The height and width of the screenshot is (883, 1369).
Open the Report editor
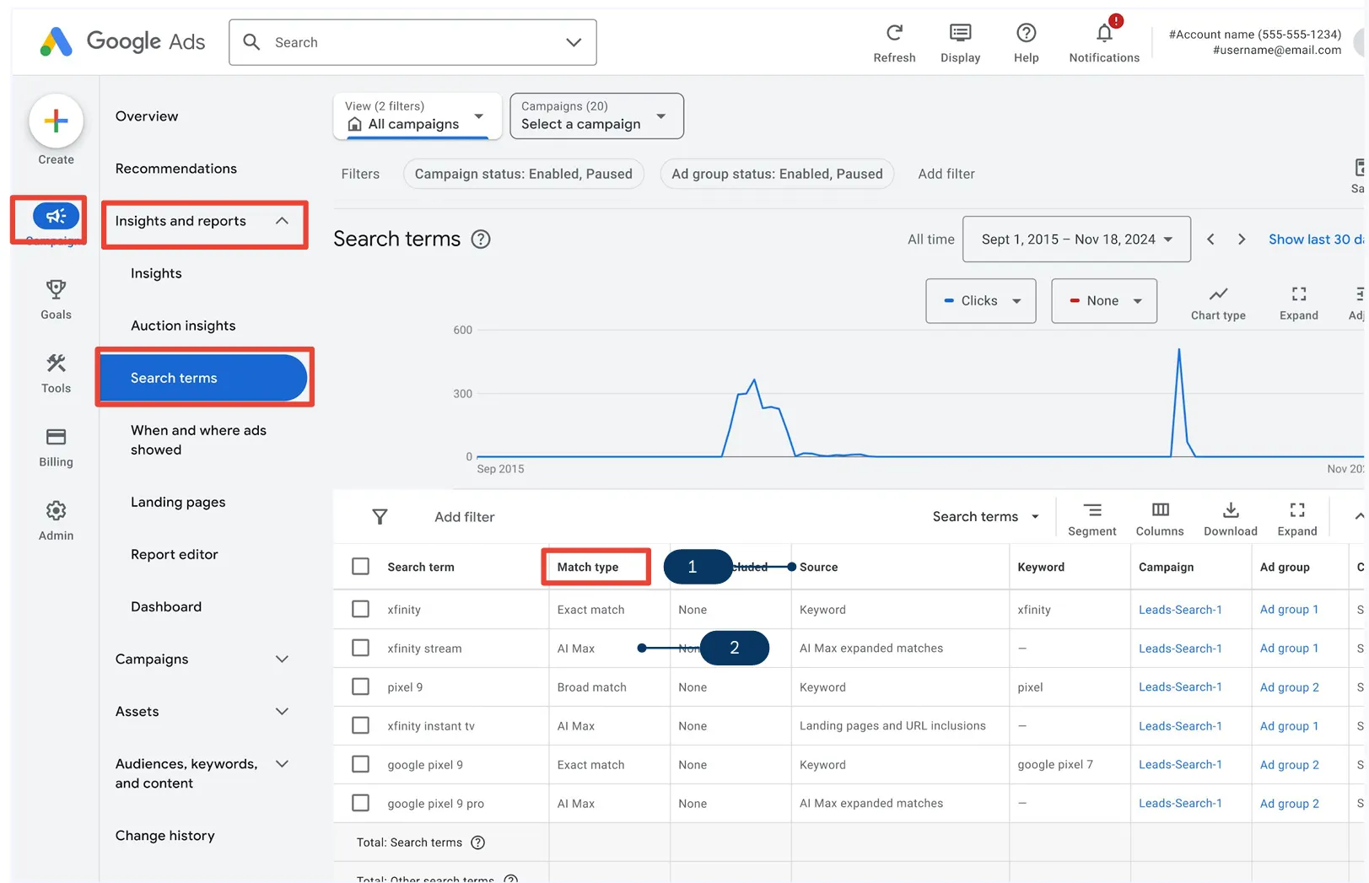(x=175, y=554)
